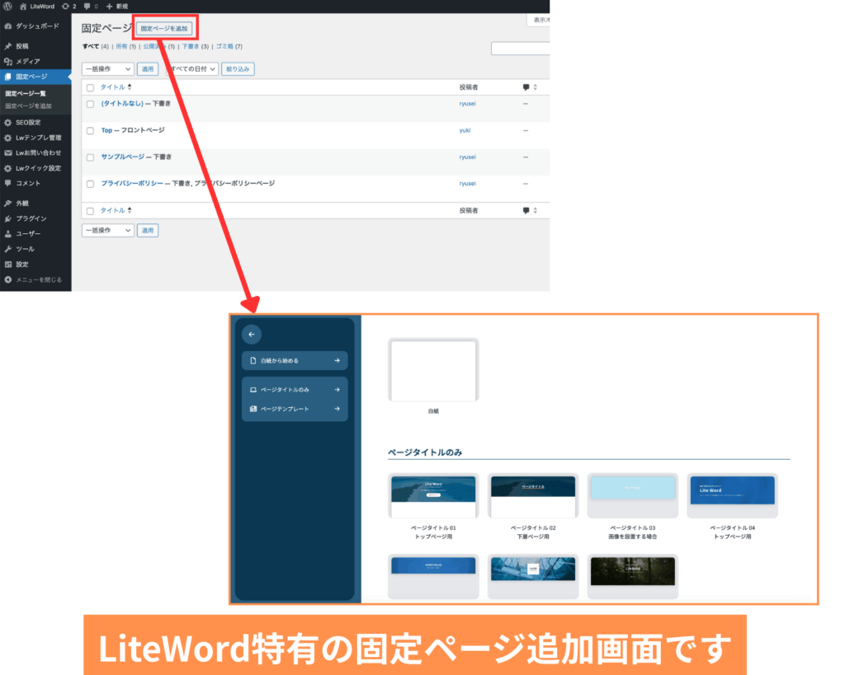Show the すべて (4) pages filter

click(96, 46)
